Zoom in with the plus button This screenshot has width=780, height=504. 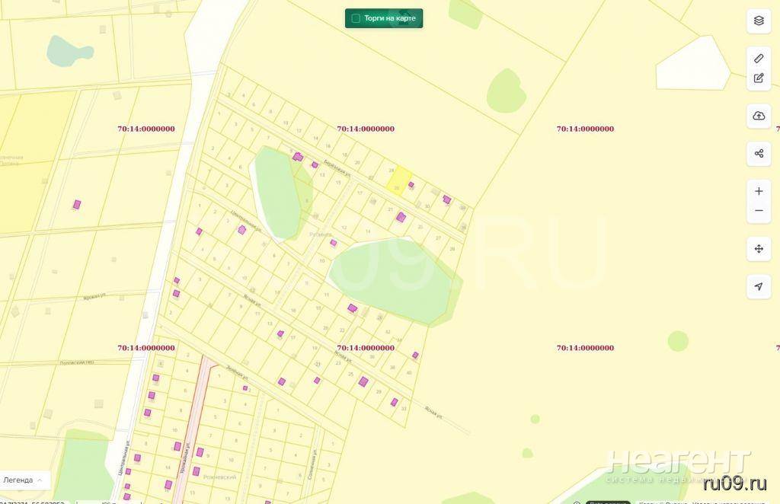pyautogui.click(x=759, y=191)
